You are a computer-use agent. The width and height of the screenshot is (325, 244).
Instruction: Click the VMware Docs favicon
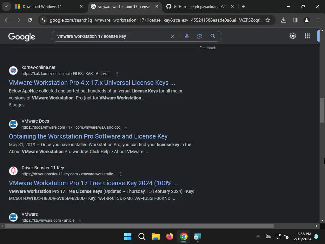(x=13, y=124)
